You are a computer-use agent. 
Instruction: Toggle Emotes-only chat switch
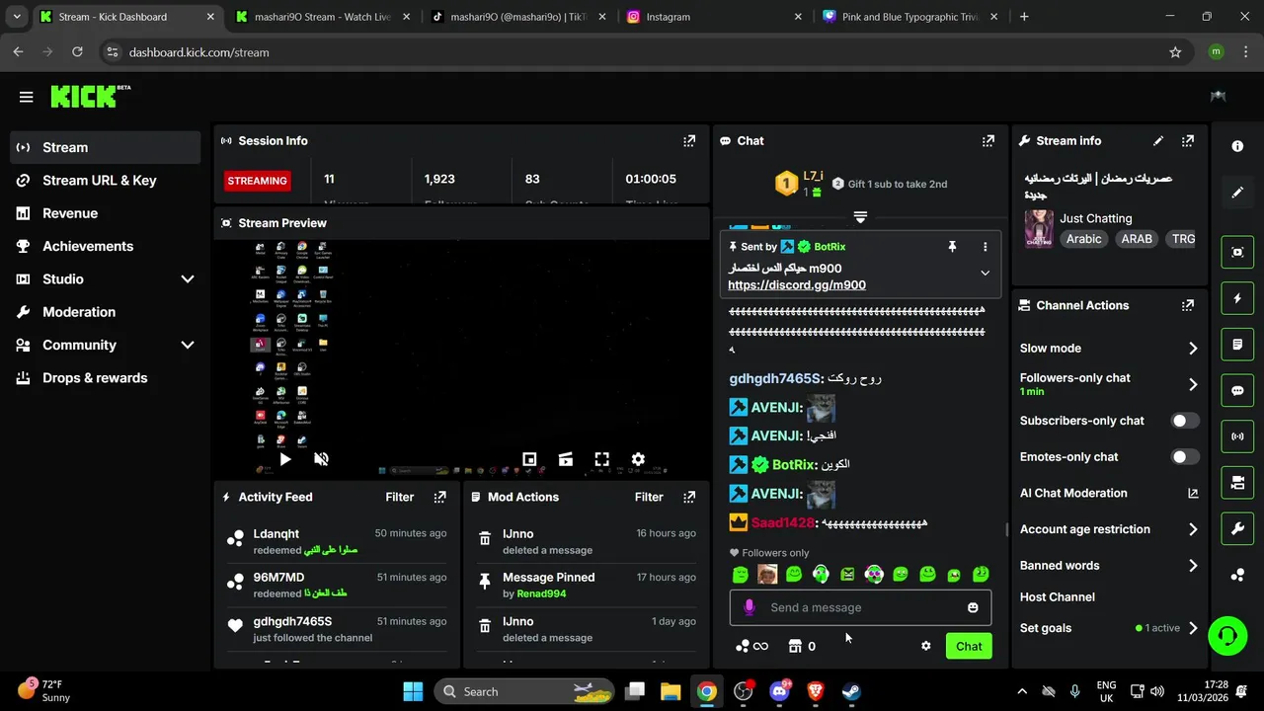(x=1184, y=457)
